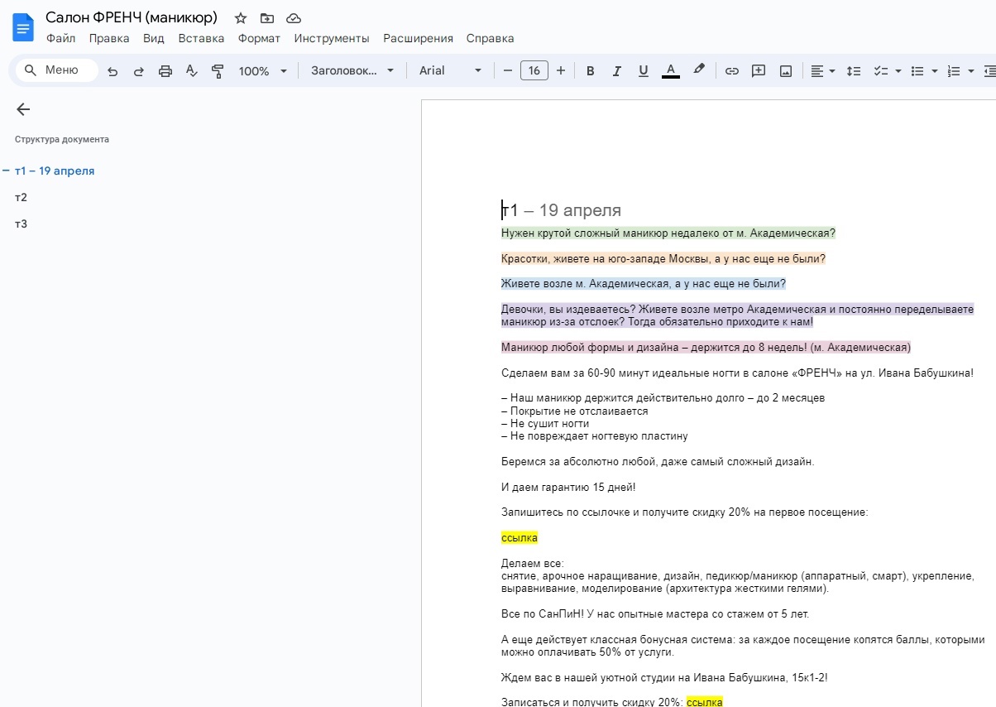Close document outline with back arrow
The width and height of the screenshot is (996, 707).
[23, 109]
